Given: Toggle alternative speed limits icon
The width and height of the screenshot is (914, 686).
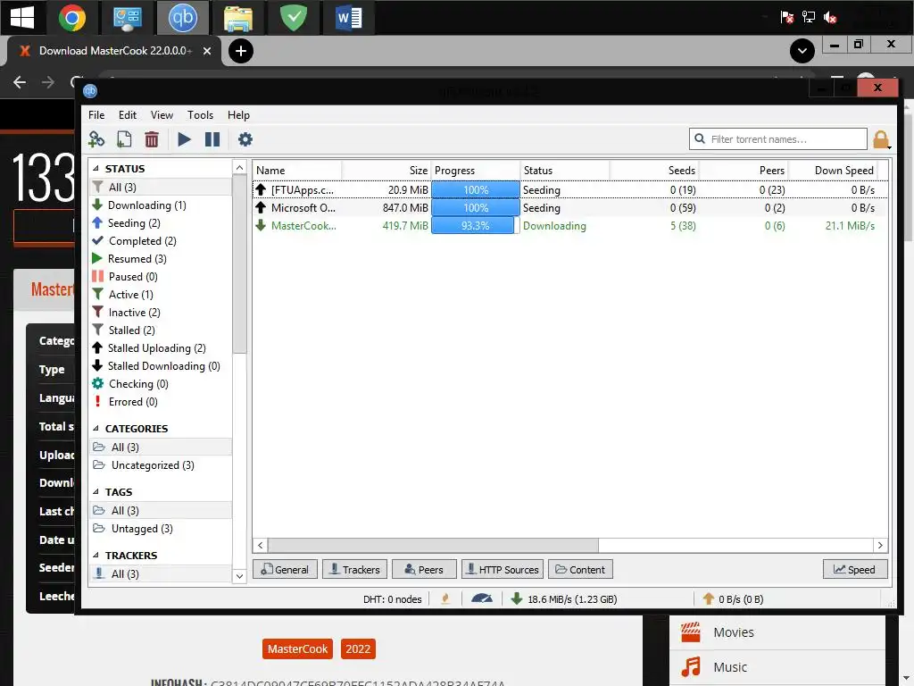Looking at the screenshot, I should pos(481,598).
